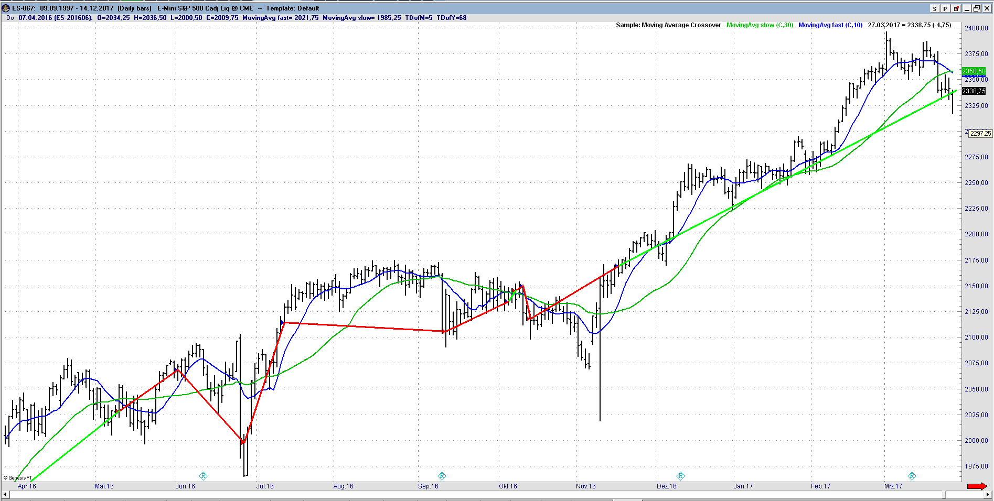Click the rollover marker near March 2017
The height and width of the screenshot is (501, 994).
click(x=912, y=476)
